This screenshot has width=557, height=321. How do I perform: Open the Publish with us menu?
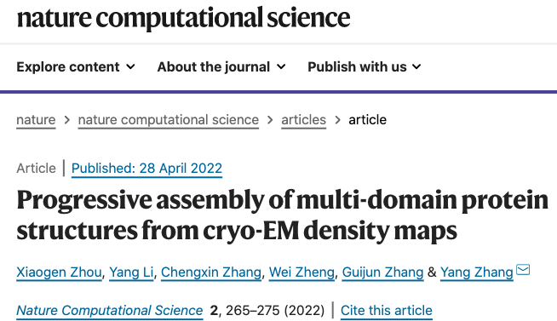click(365, 66)
